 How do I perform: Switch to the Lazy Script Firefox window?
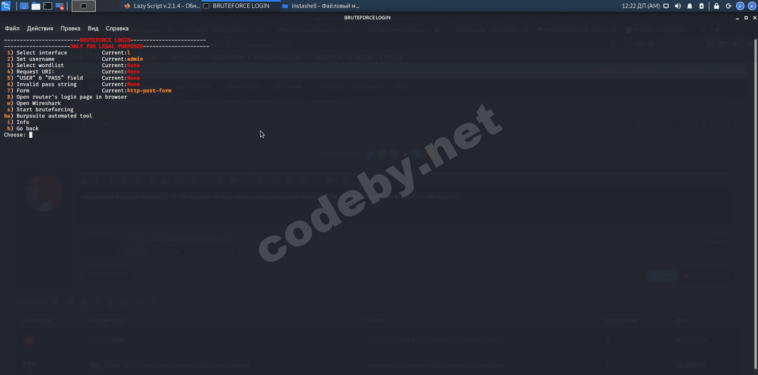coord(162,6)
